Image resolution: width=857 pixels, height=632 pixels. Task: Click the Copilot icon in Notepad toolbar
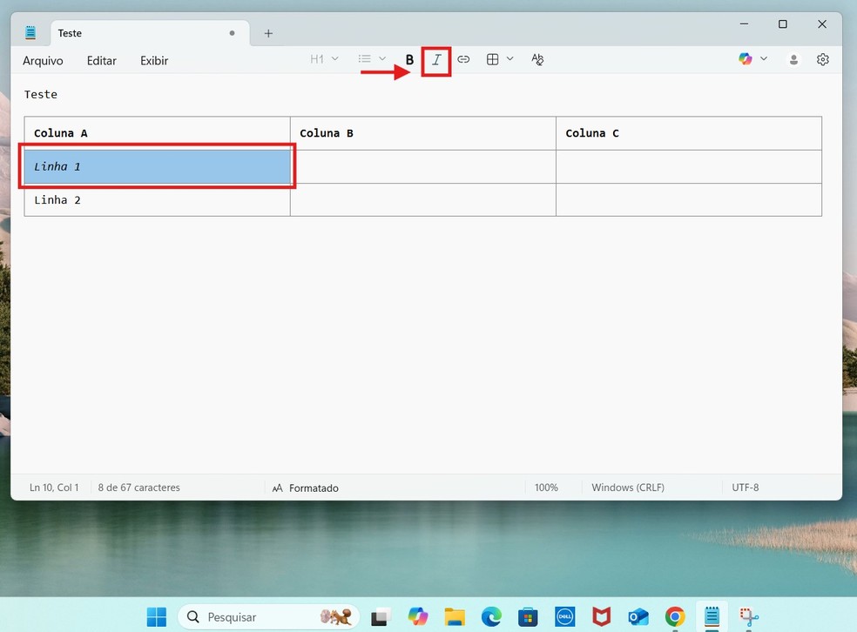[x=746, y=59]
